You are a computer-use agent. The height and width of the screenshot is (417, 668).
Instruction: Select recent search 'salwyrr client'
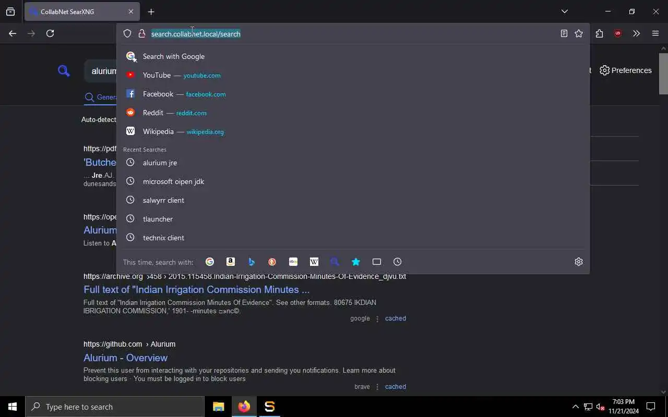tap(353, 200)
